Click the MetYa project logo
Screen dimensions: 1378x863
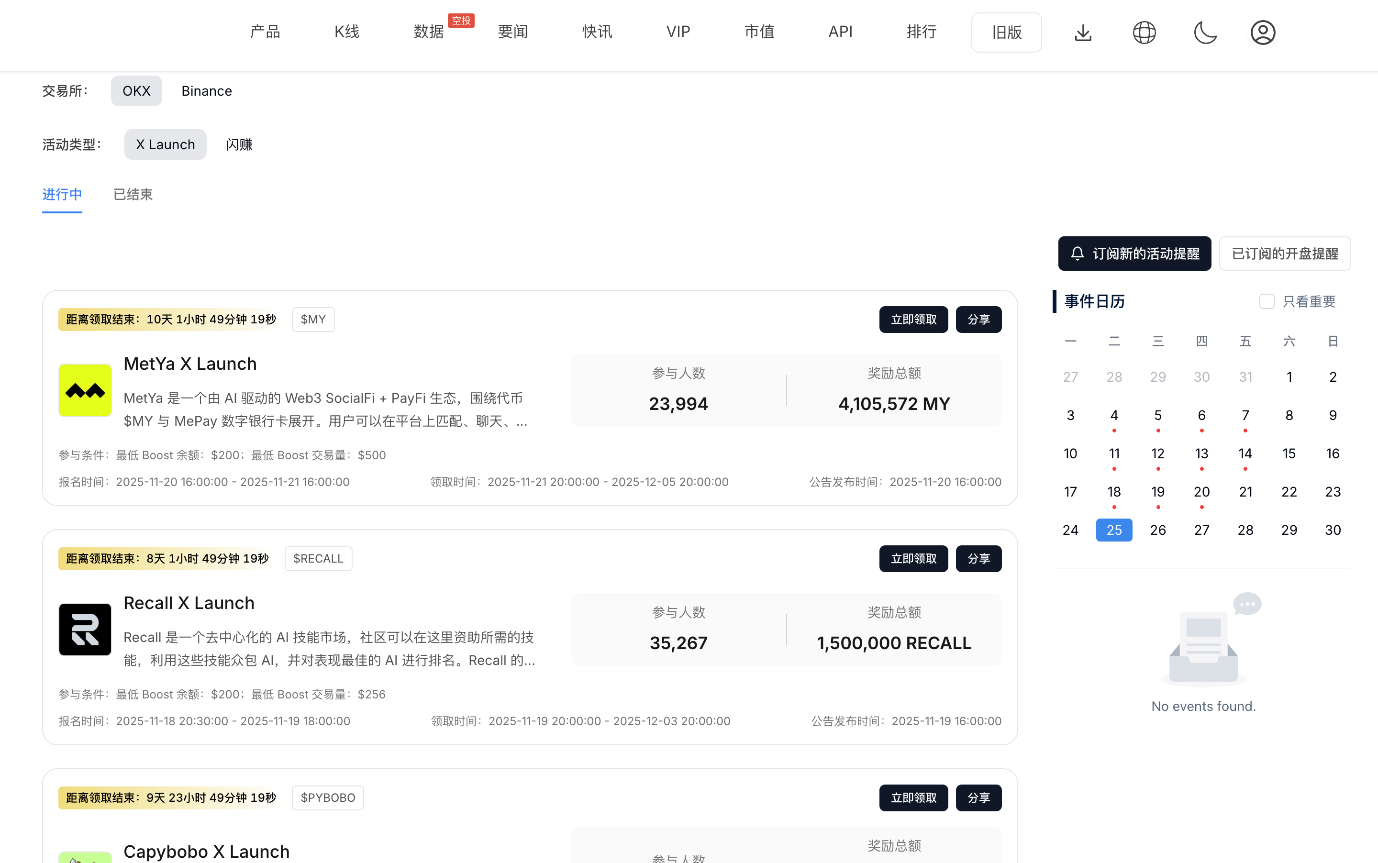pos(85,390)
